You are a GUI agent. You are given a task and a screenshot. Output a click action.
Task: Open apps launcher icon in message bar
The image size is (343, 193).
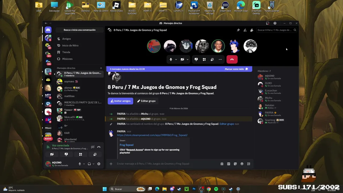[x=249, y=164]
